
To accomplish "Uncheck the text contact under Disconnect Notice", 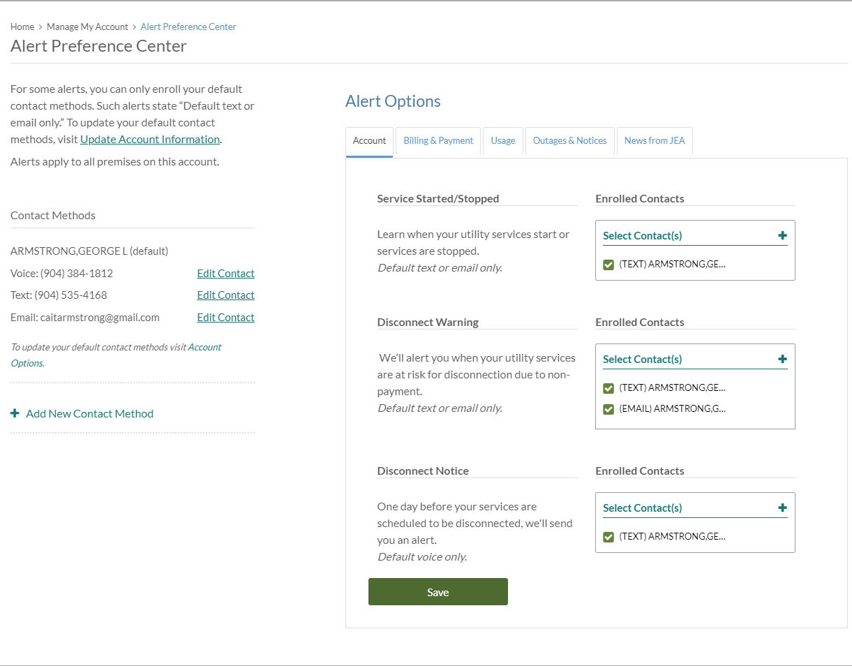I will (x=608, y=537).
